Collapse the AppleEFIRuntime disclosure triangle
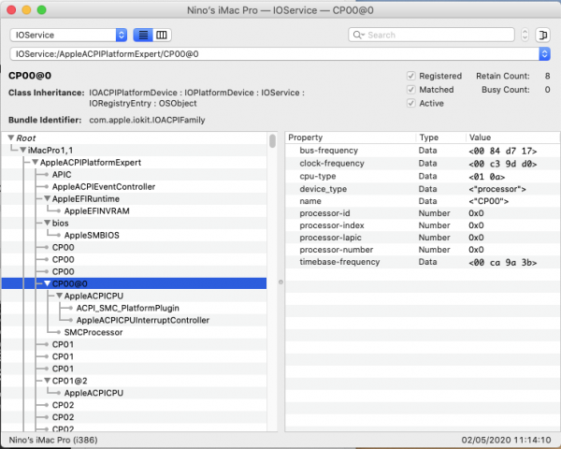 48,198
